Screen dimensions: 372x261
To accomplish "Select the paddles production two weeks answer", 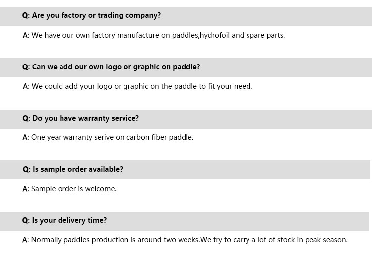I will [x=185, y=240].
